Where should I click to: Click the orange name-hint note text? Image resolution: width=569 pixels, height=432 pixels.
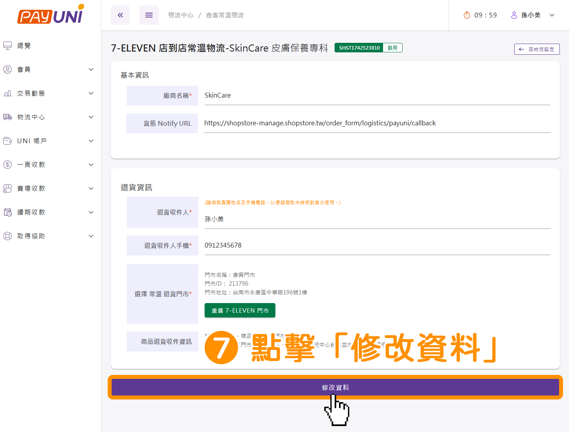(273, 202)
